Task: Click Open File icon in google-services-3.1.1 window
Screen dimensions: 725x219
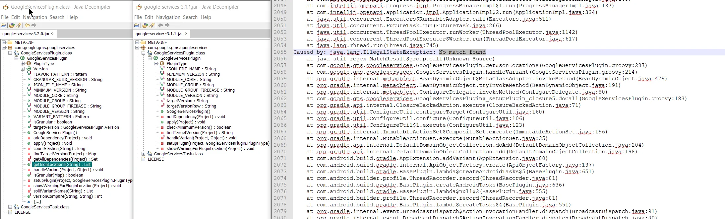Action: 137,26
